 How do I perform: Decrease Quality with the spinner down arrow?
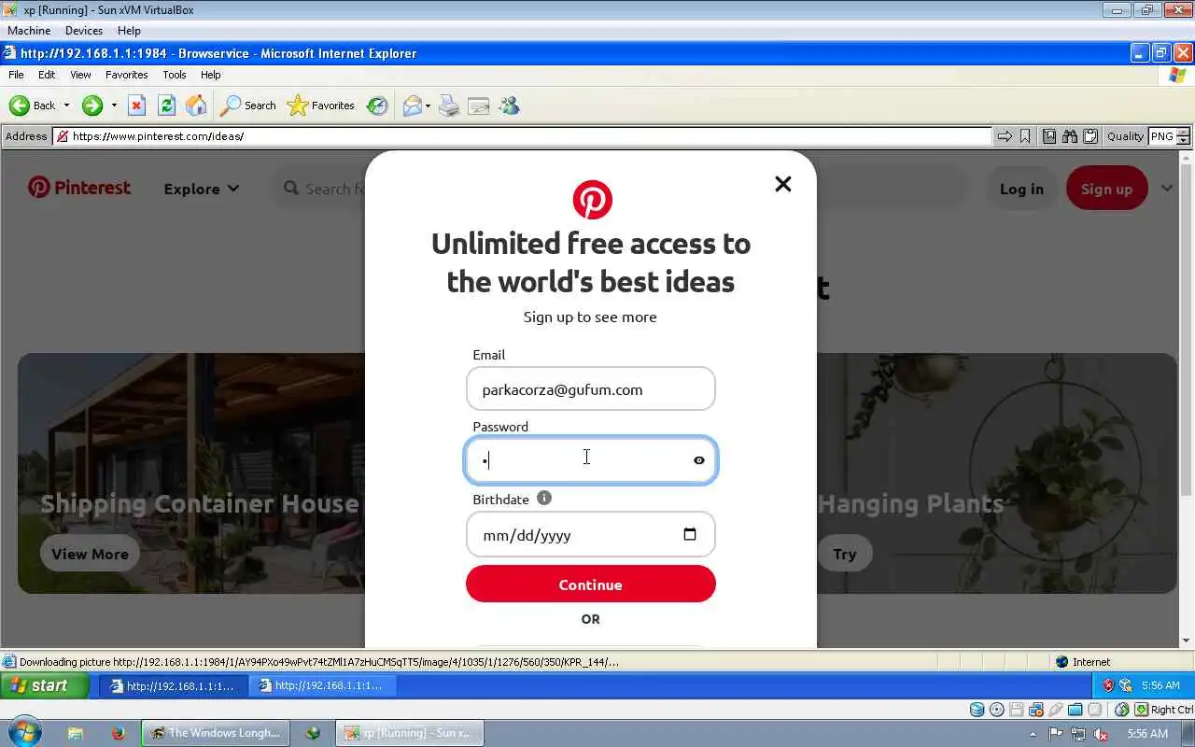pyautogui.click(x=1183, y=140)
